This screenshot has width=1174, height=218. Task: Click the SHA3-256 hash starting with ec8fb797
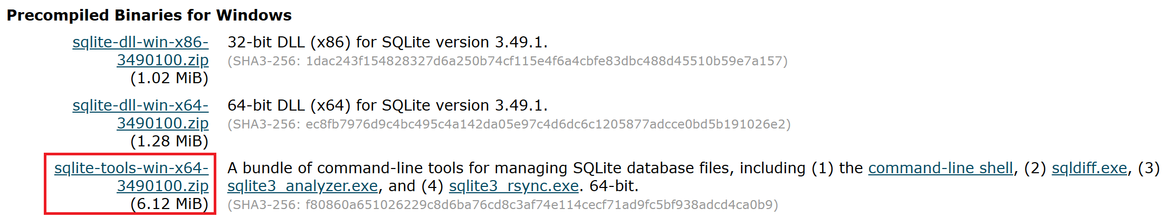pos(509,125)
